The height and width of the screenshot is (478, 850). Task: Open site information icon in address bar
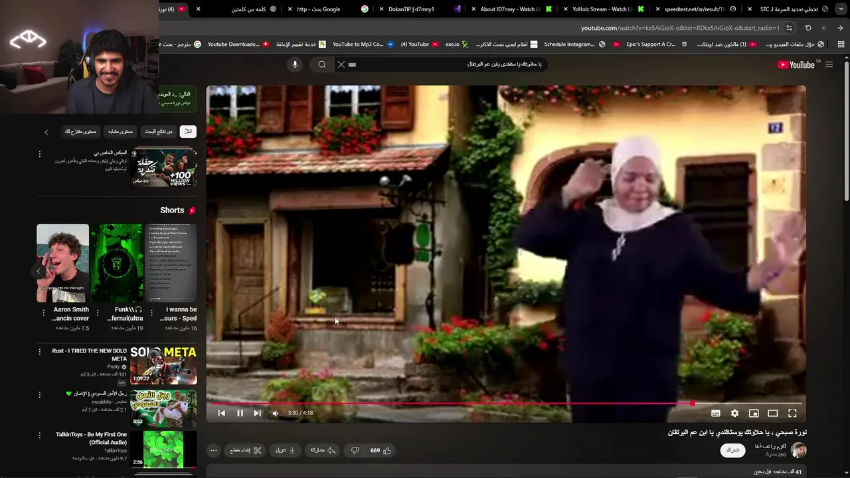point(789,28)
